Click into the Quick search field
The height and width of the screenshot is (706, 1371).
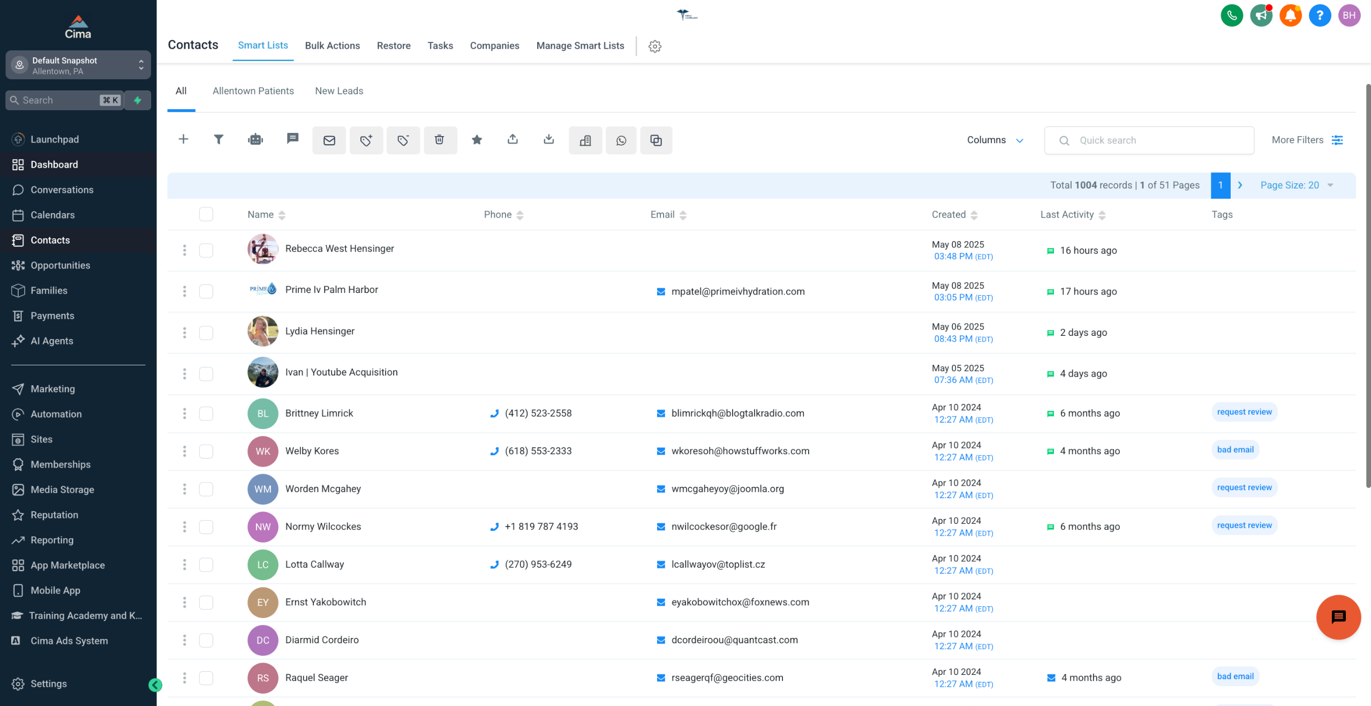pos(1157,140)
